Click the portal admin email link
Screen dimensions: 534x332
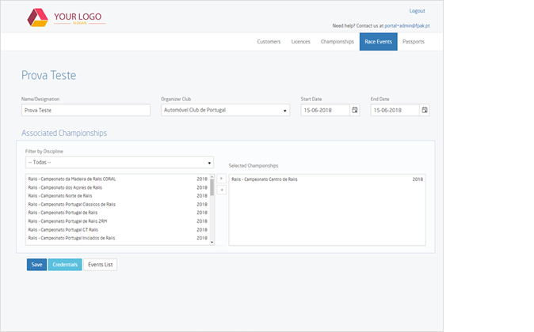(x=407, y=26)
